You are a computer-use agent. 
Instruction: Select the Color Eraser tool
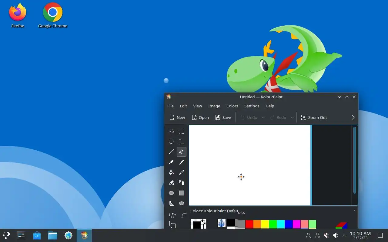171,183
